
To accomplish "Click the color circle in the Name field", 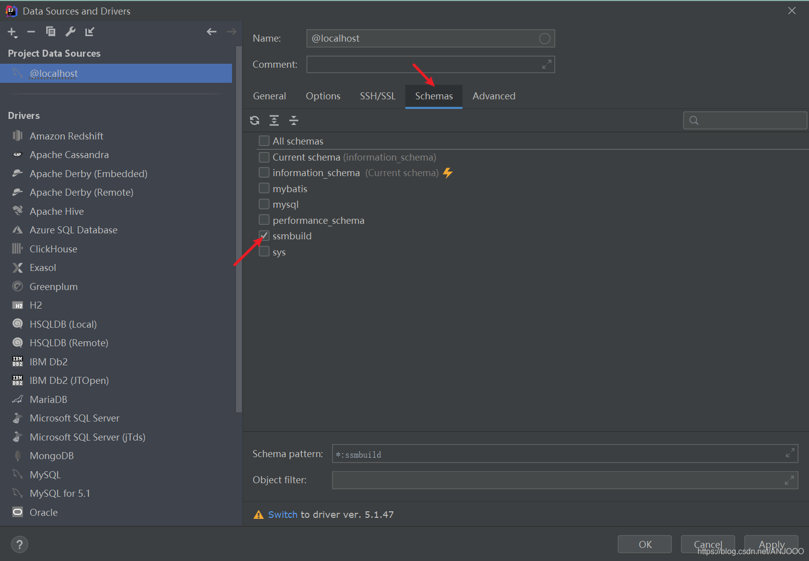I will (x=544, y=39).
